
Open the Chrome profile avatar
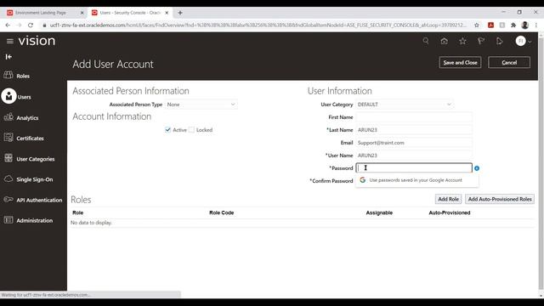point(525,25)
